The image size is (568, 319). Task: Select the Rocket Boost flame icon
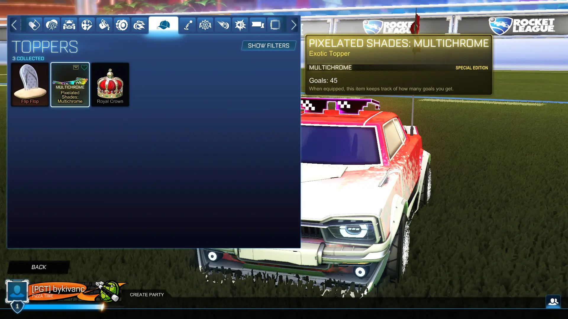(139, 25)
